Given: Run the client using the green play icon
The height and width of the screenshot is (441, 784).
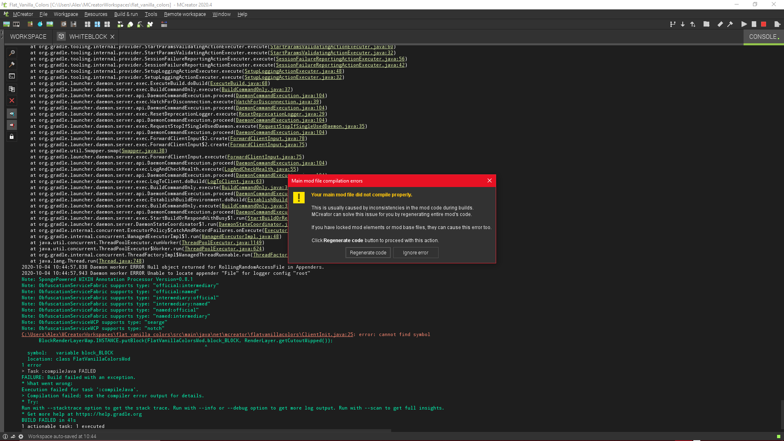Looking at the screenshot, I should tap(744, 24).
